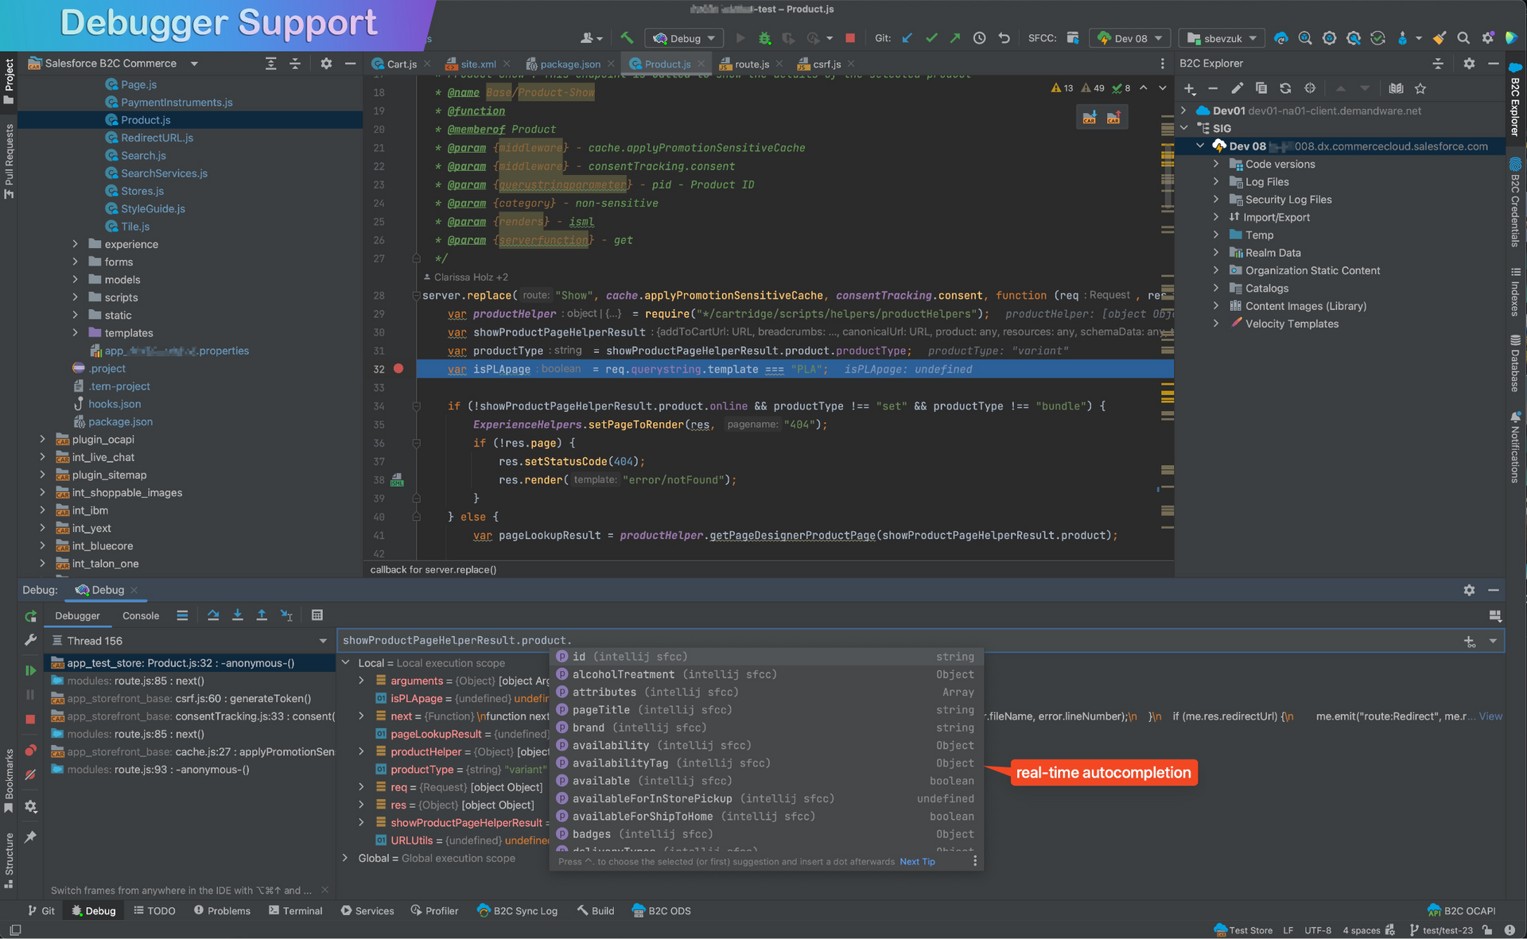Click the Evaluate Expression calculator icon
Viewport: 1527px width, 939px height.
coord(317,615)
